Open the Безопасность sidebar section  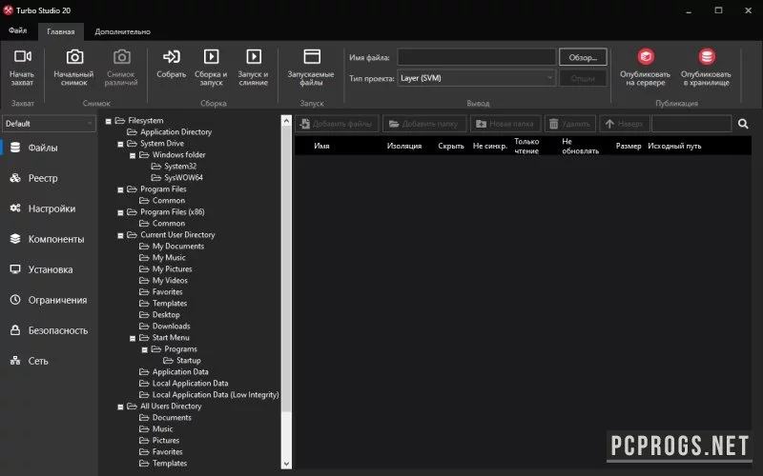click(49, 330)
